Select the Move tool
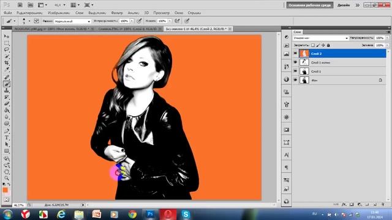This screenshot has height=220, width=392. point(7,37)
